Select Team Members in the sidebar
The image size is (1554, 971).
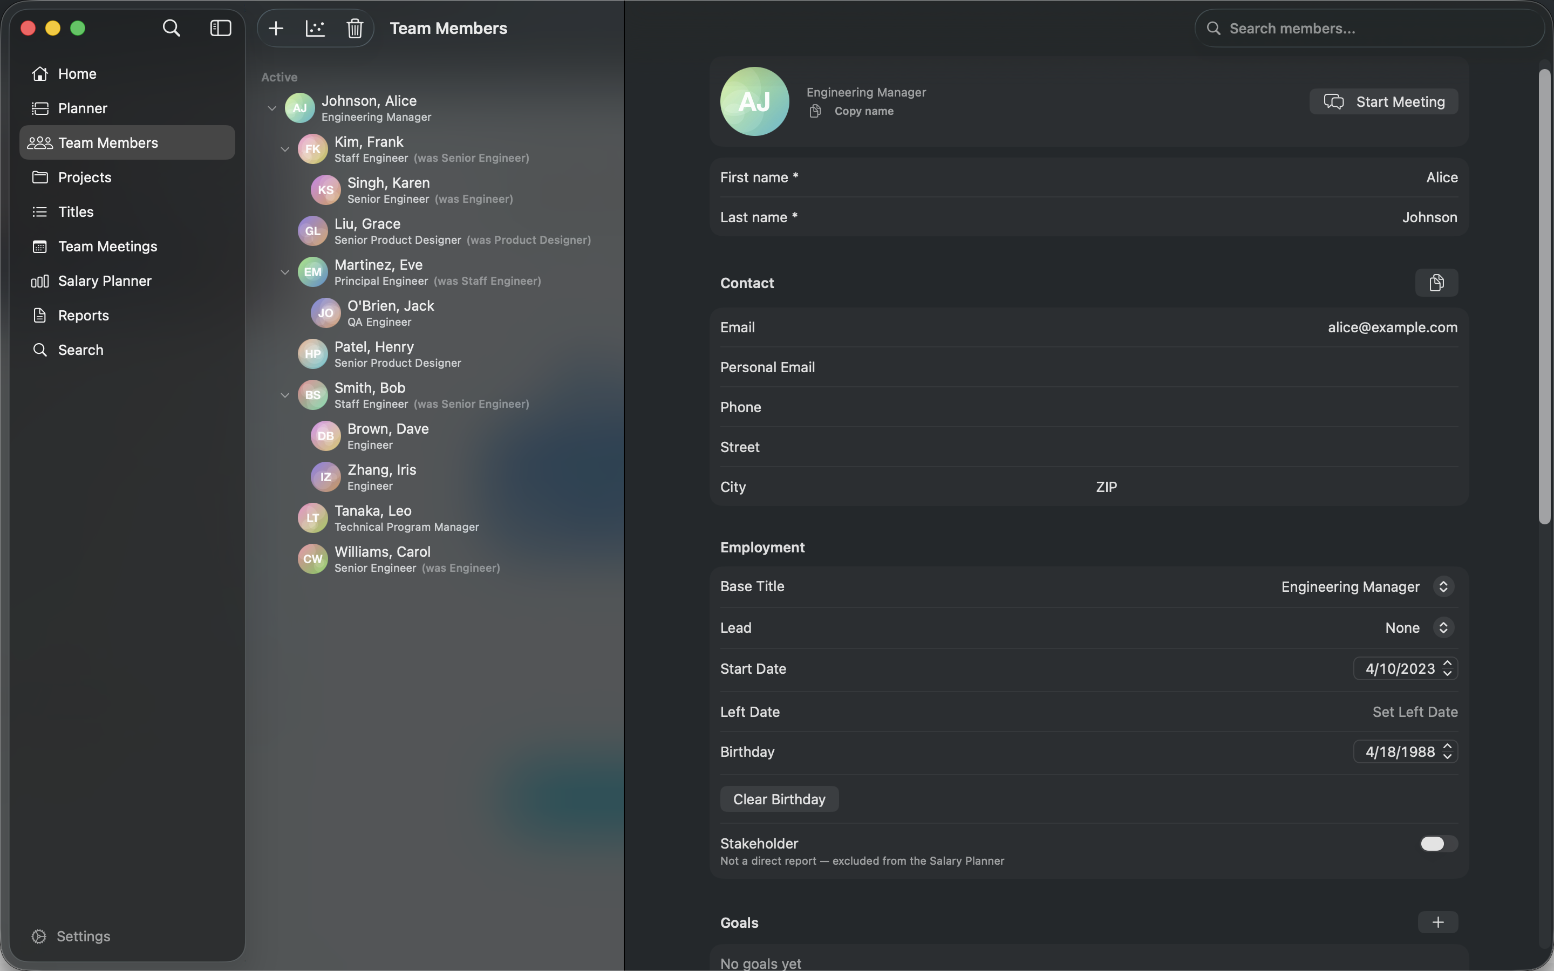coord(127,142)
